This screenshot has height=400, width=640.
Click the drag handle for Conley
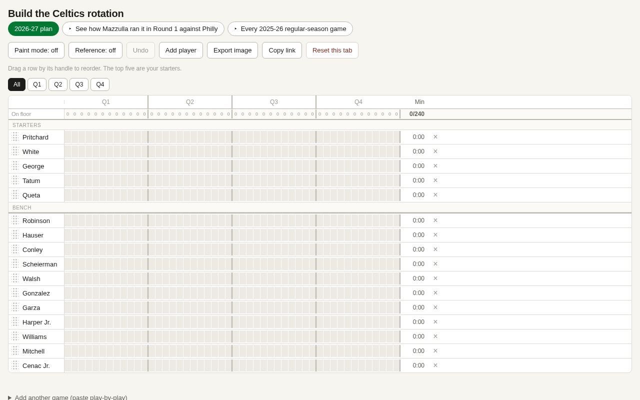point(15,249)
